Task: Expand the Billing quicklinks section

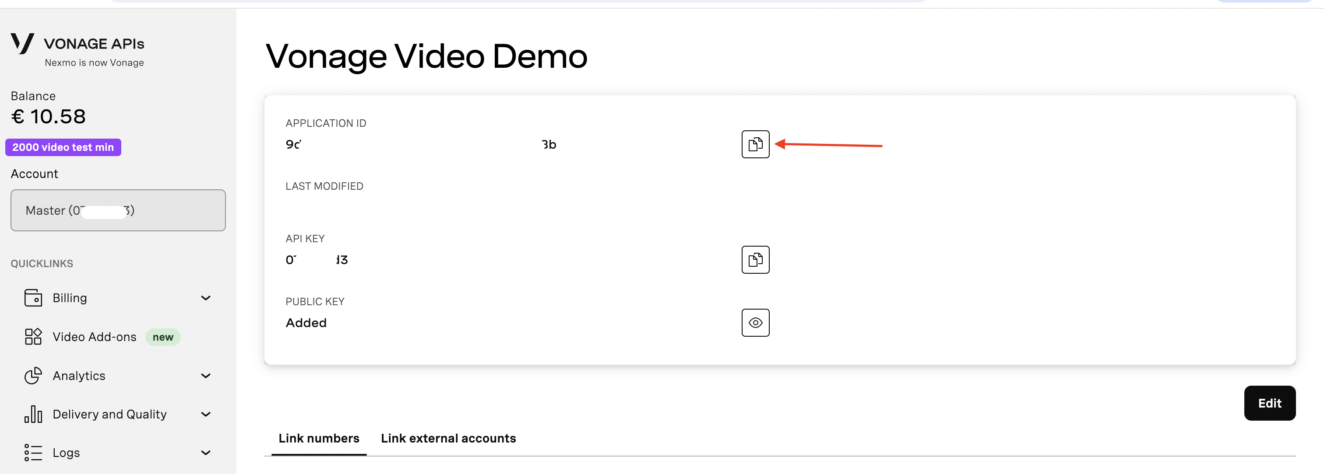Action: pos(206,298)
